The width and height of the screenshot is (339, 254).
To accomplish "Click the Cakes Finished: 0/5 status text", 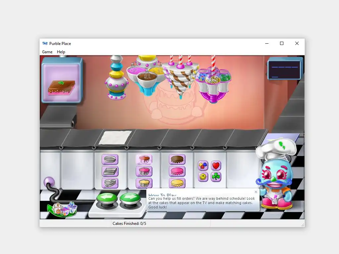I will coord(129,224).
